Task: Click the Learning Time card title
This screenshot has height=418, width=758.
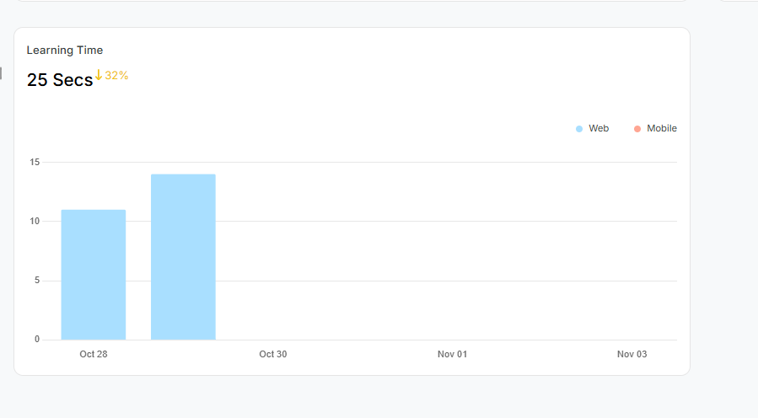Action: pyautogui.click(x=65, y=51)
